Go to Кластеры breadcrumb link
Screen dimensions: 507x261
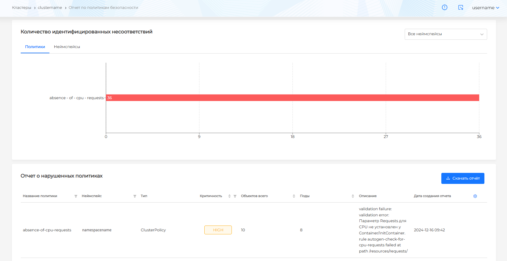21,8
